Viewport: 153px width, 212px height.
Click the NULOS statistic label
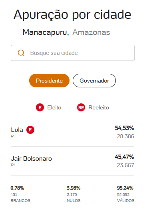pyautogui.click(x=74, y=200)
